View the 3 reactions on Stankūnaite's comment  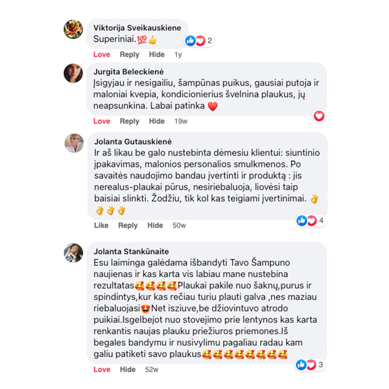[x=310, y=365]
